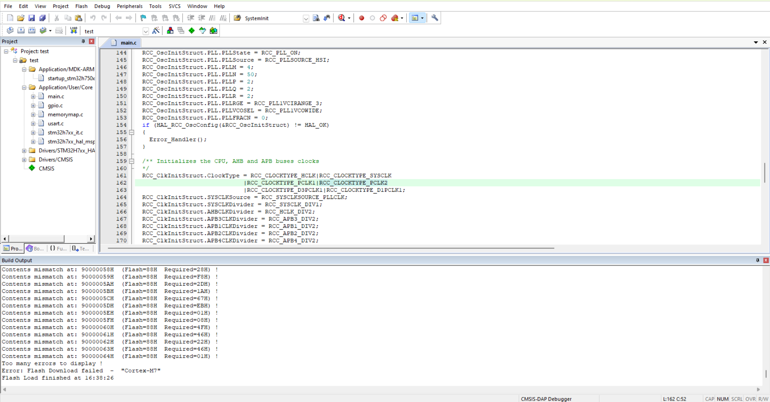
Task: Start or stop the debug session
Action: tap(341, 18)
